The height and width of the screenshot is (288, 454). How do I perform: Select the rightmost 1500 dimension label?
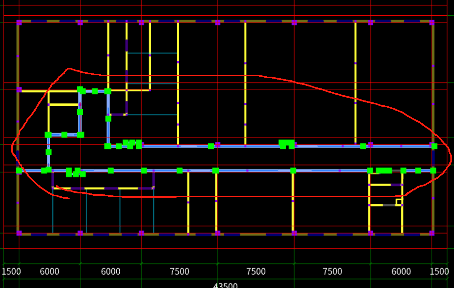coord(439,271)
